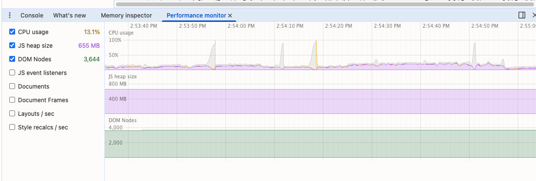Enable the Document Frames checkbox
Screen dimensions: 536x181
(x=12, y=100)
